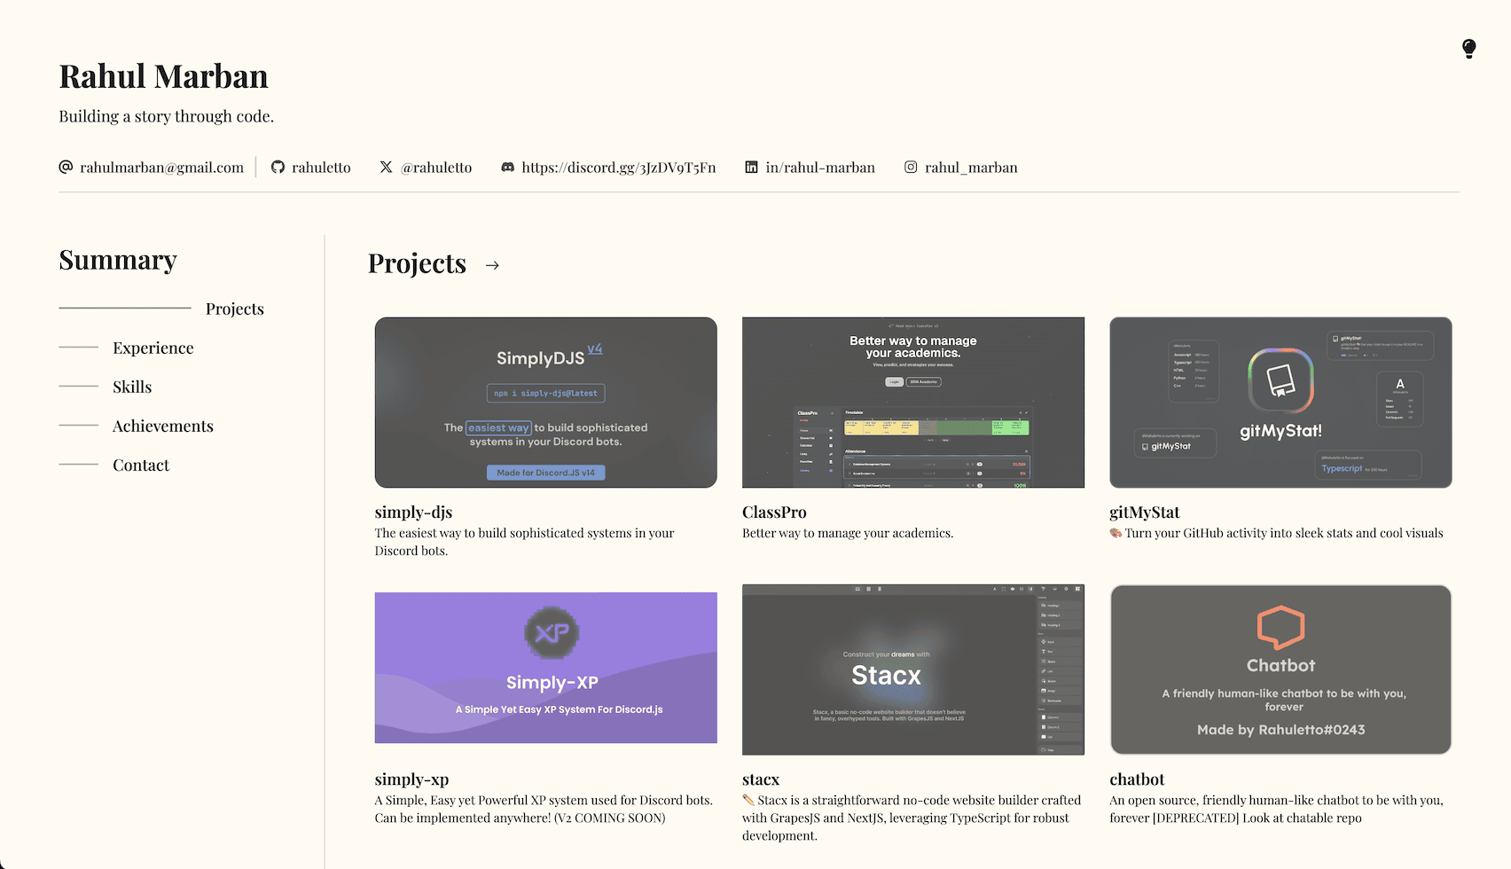1511x869 pixels.
Task: Click the arrow icon beside Projects heading
Action: (493, 264)
